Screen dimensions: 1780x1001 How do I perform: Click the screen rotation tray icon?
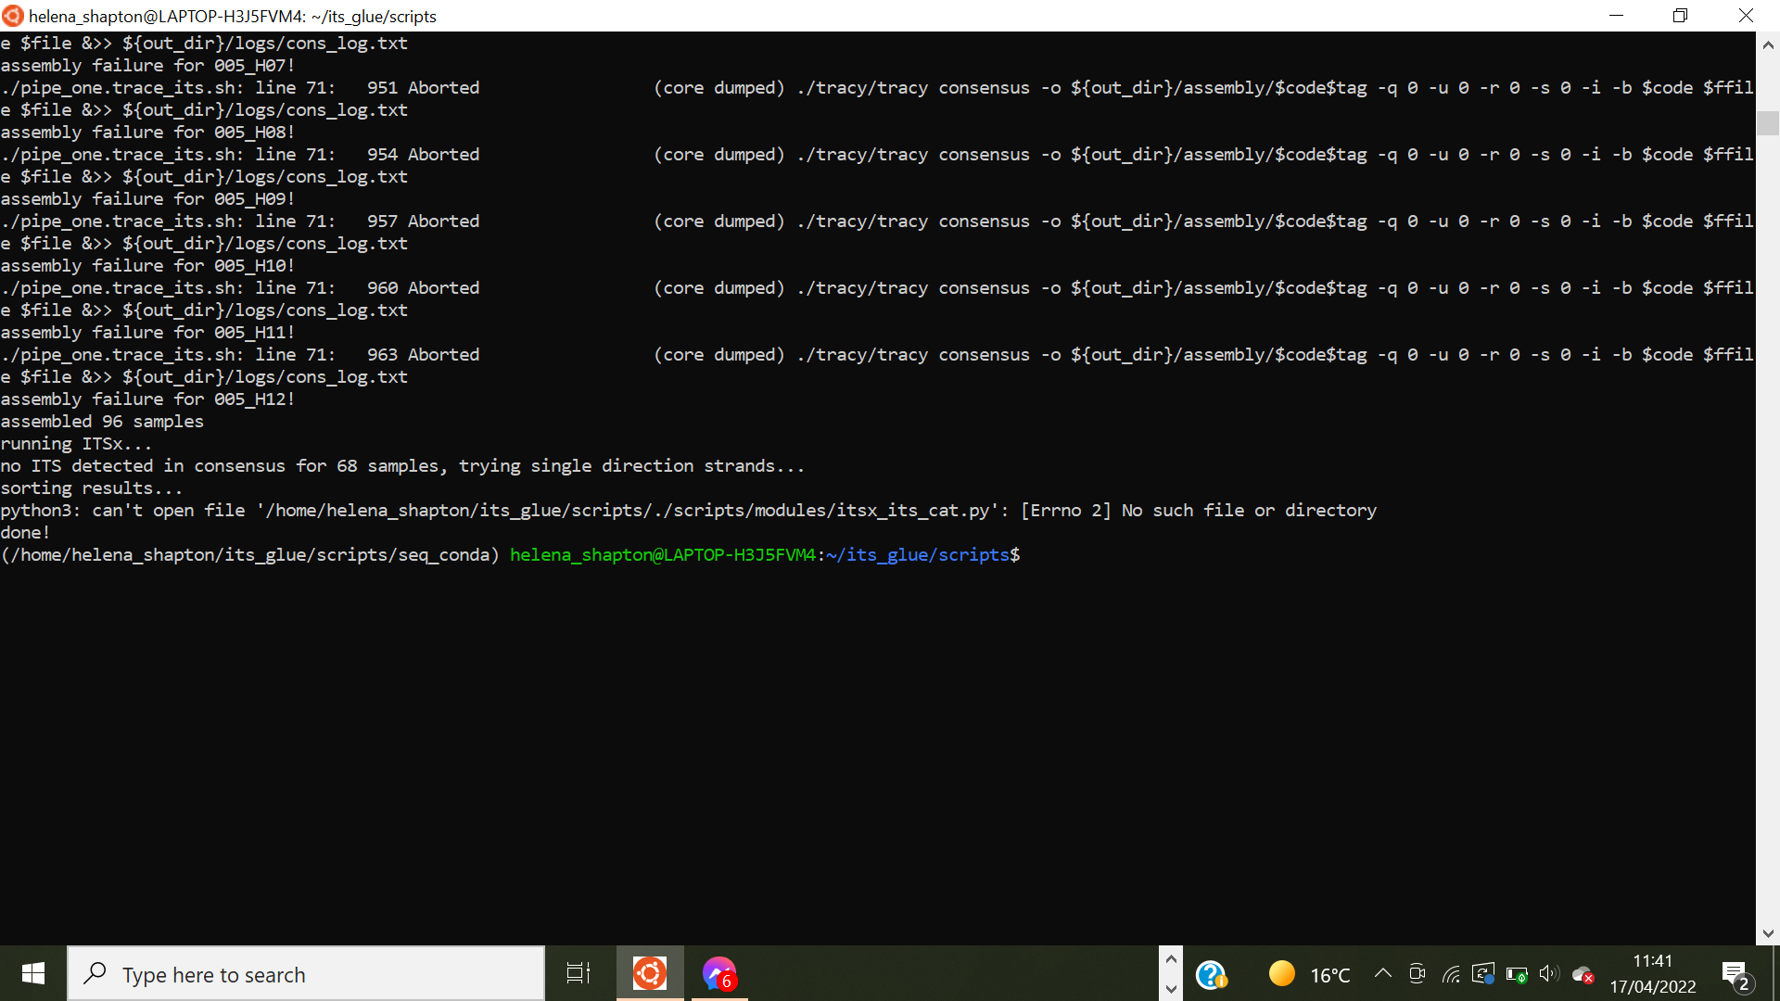coord(1482,973)
